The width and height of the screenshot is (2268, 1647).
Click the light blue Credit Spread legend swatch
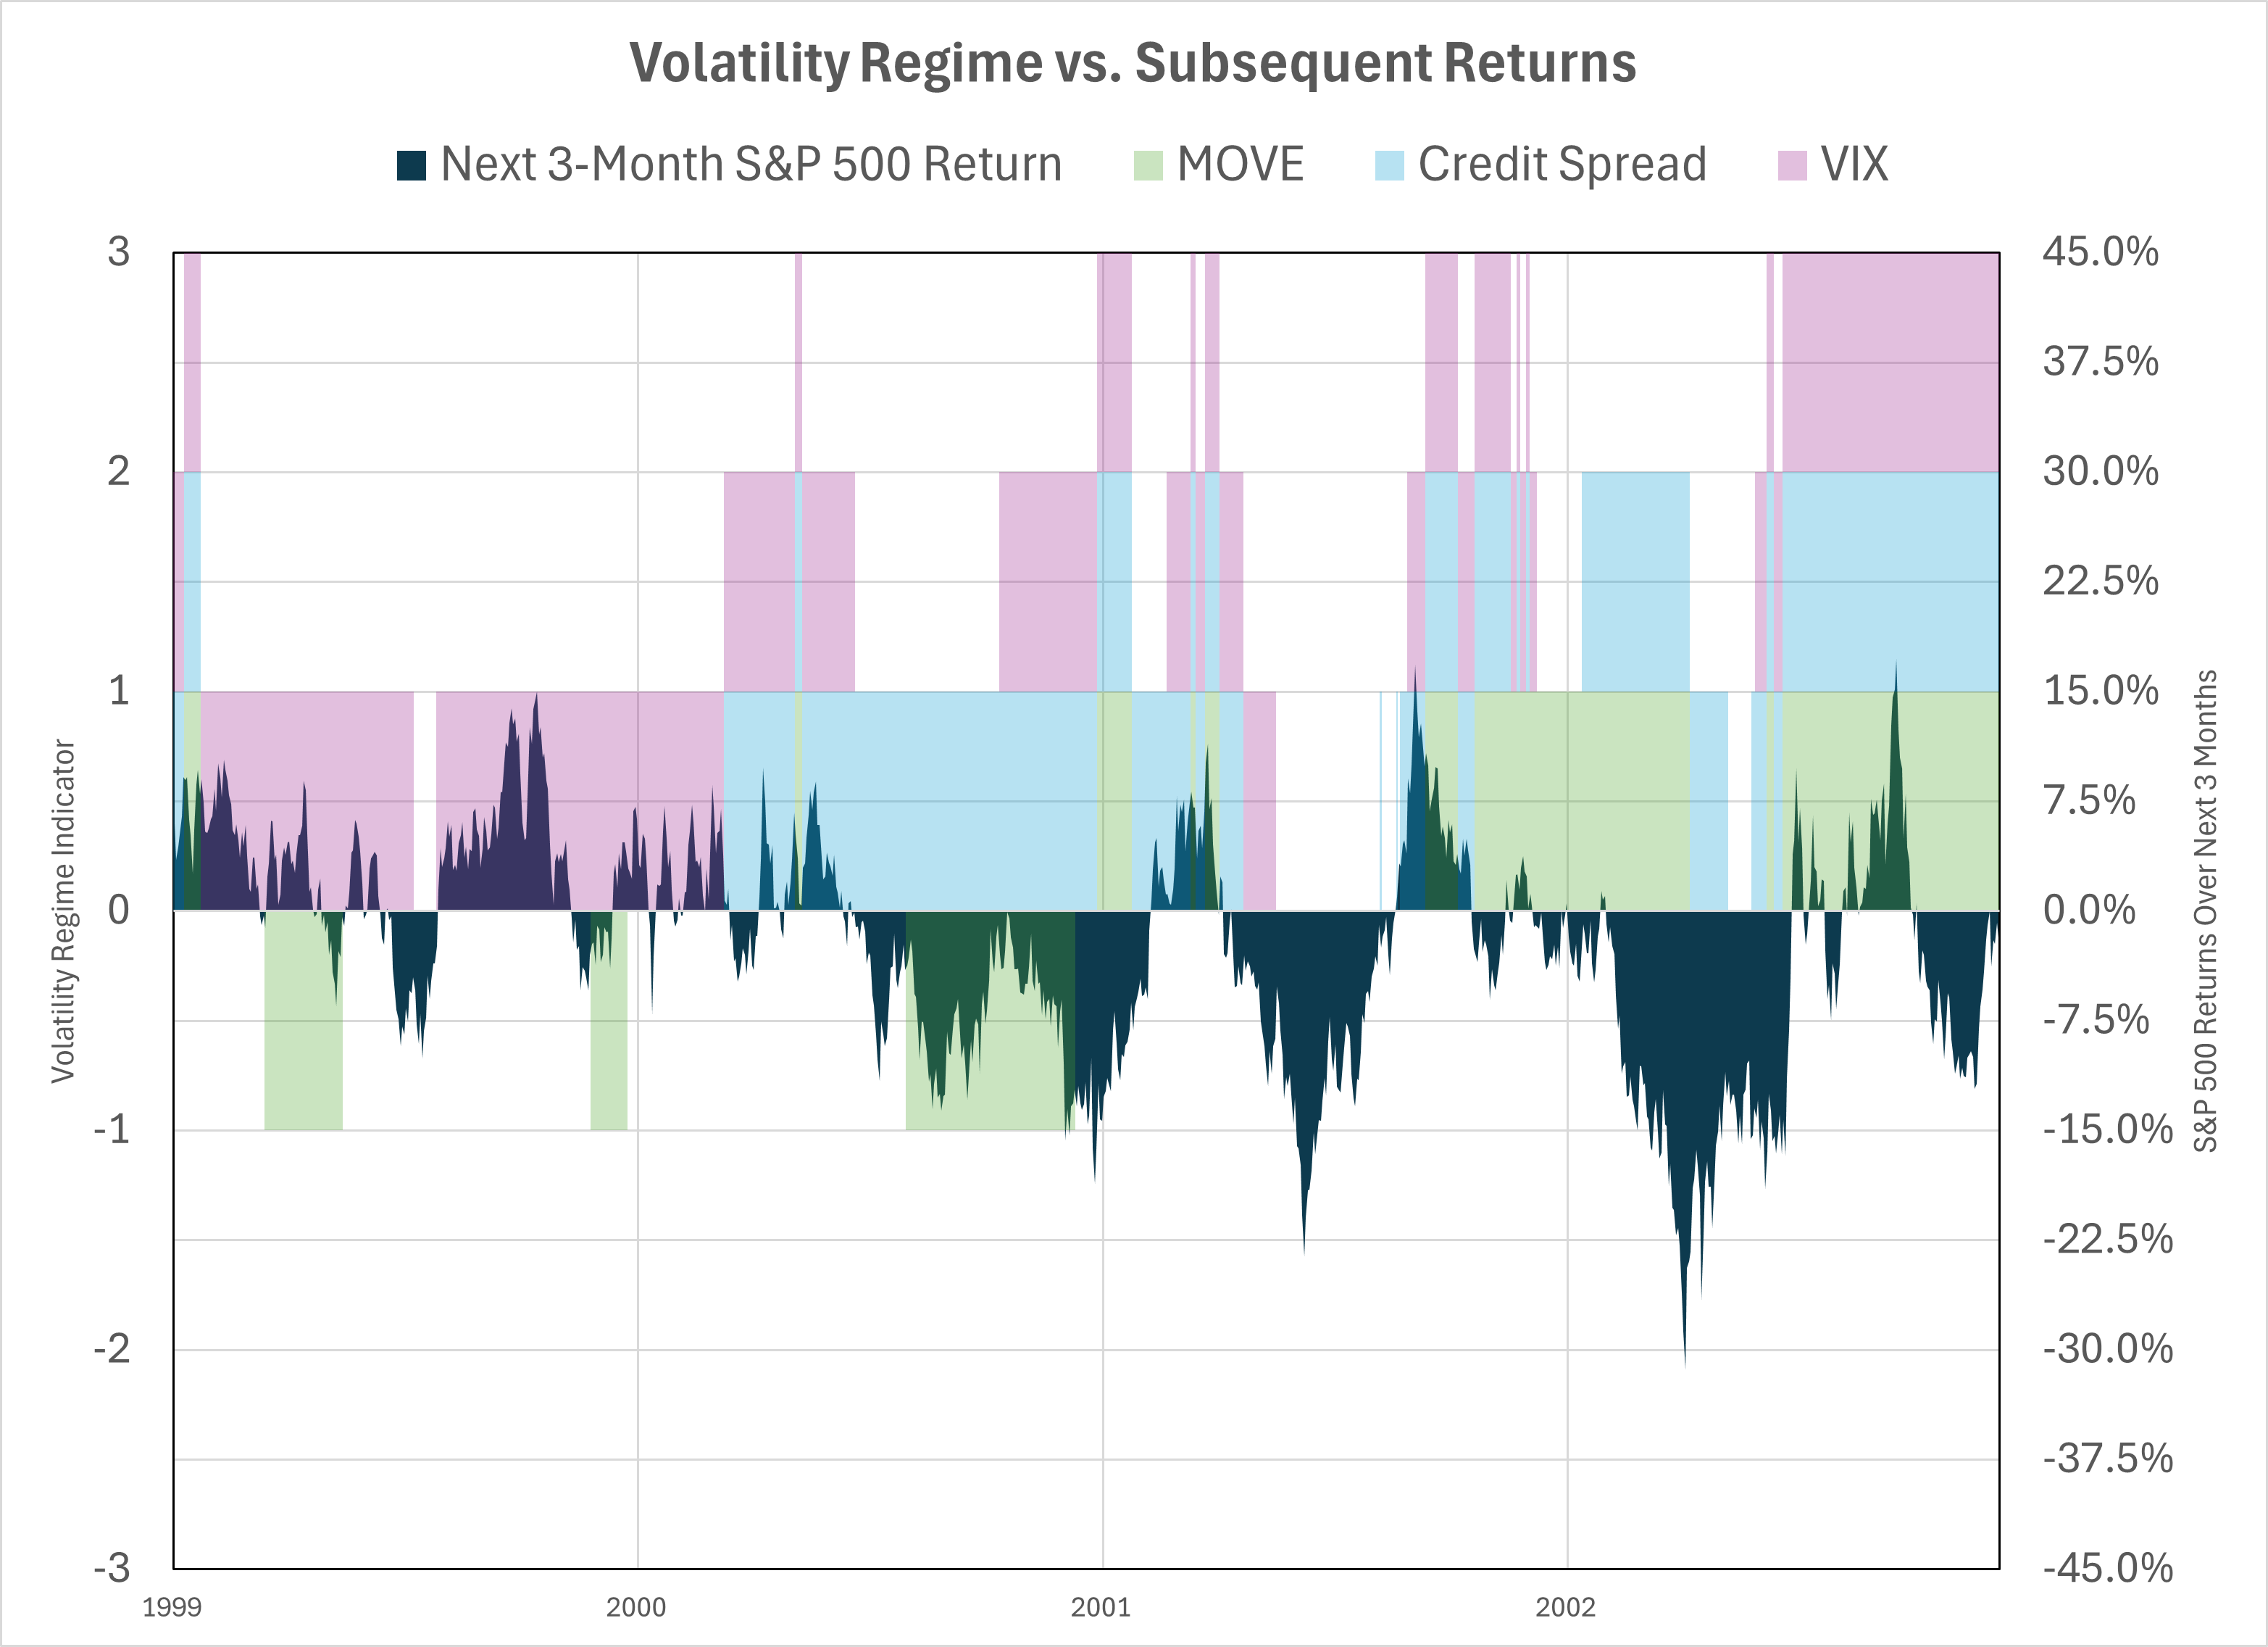1389,165
